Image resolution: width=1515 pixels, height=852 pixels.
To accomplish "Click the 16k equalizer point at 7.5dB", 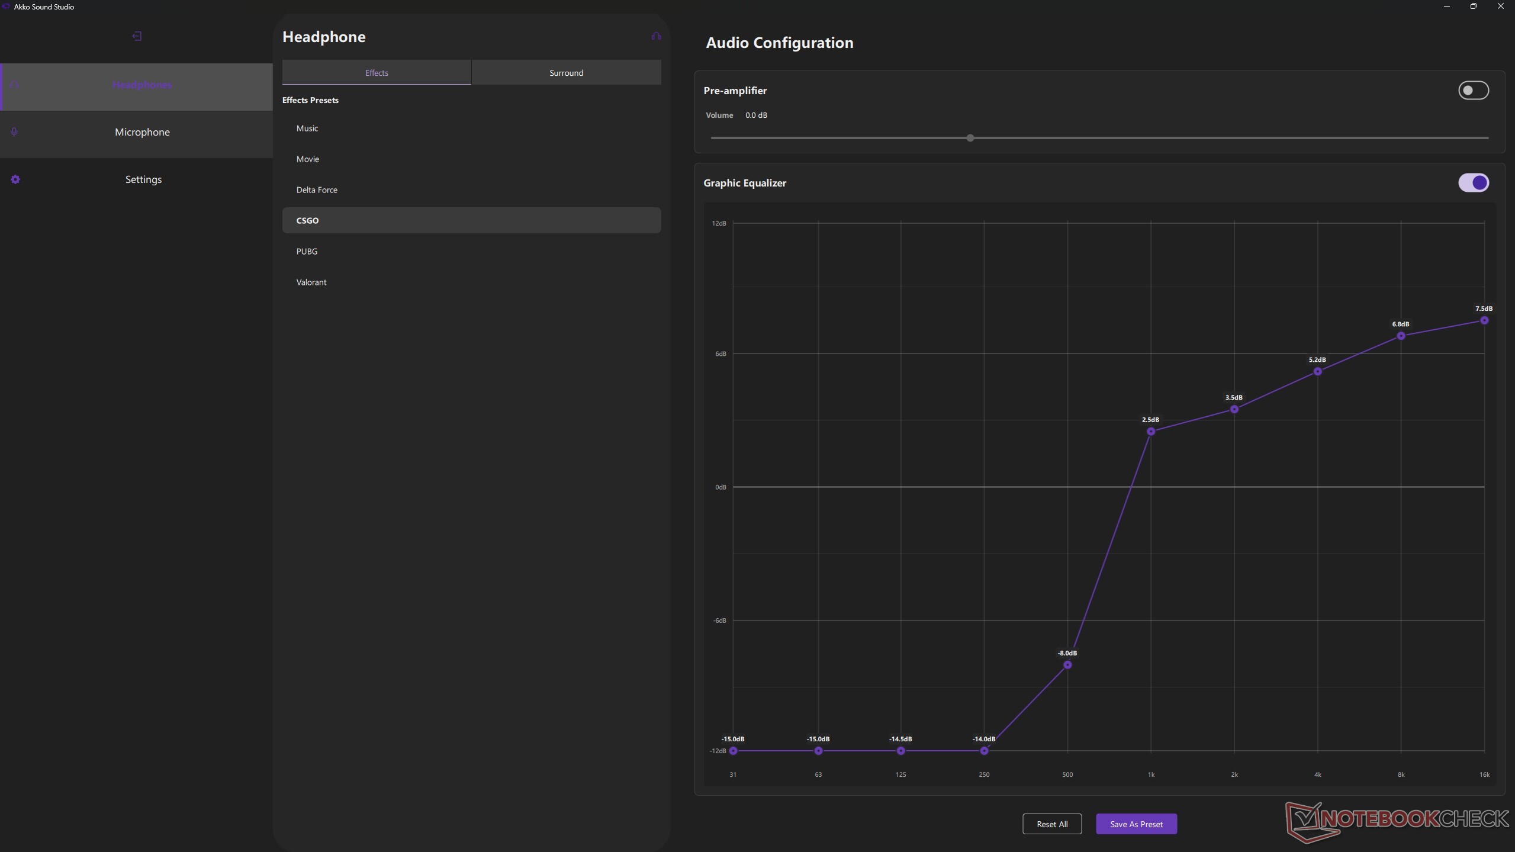I will coord(1484,320).
